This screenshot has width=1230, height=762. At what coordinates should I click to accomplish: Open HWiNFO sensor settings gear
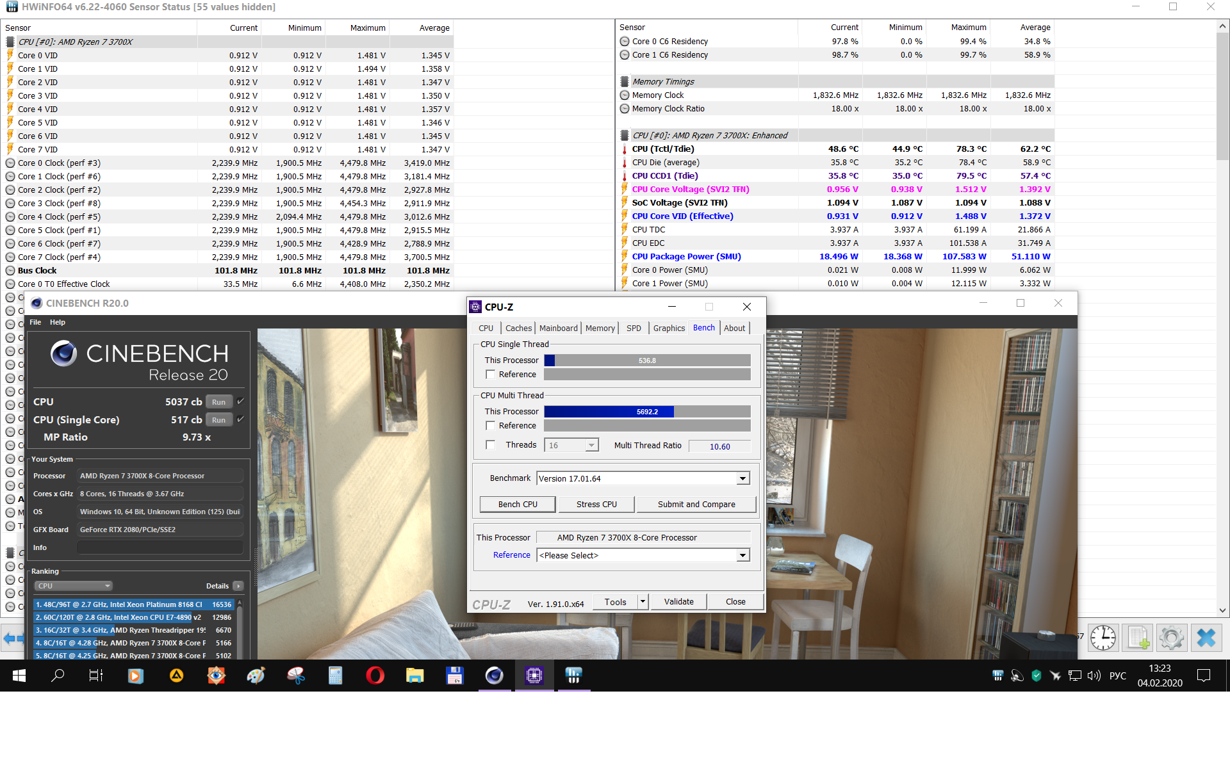point(1172,638)
